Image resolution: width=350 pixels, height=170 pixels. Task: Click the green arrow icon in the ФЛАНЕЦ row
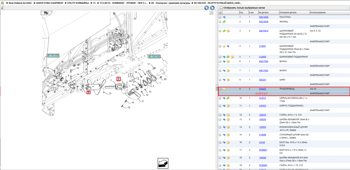point(224,22)
